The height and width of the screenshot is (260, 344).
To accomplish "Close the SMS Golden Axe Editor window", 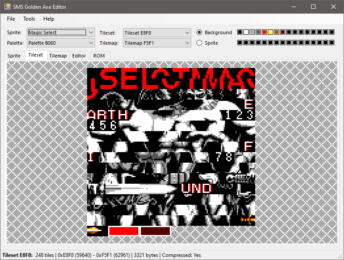I will click(x=333, y=7).
